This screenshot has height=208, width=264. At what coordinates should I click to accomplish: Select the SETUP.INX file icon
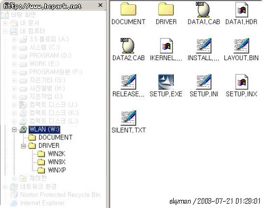241,82
